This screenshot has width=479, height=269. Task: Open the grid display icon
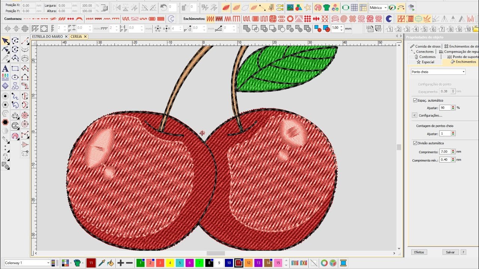354,7
